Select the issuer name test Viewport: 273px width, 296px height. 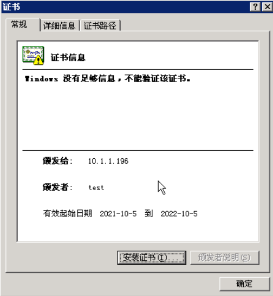pyautogui.click(x=96, y=187)
